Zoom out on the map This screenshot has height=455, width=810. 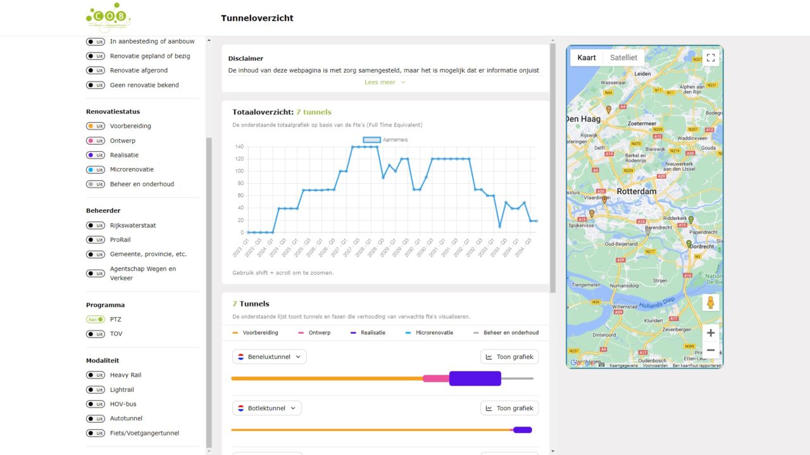pyautogui.click(x=710, y=350)
